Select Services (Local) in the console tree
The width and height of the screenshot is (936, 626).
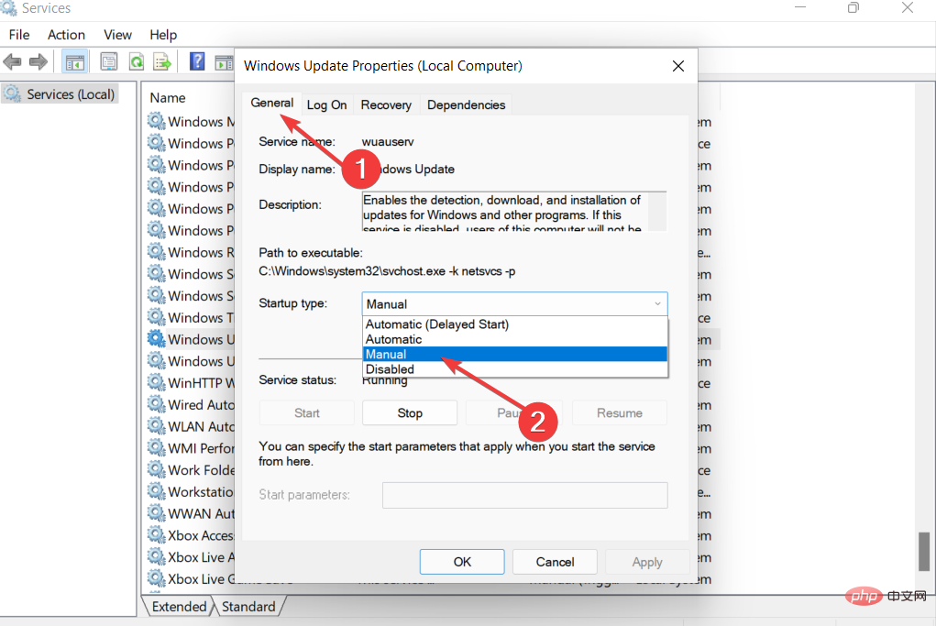[61, 93]
